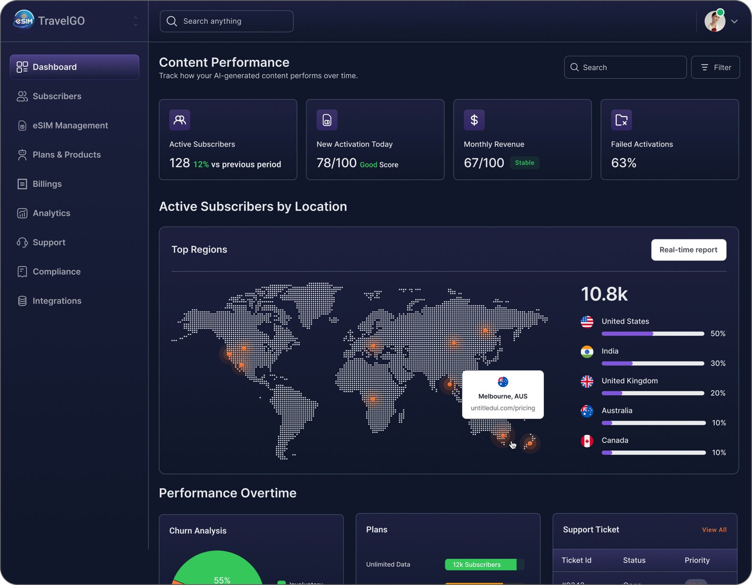Click the Failed Activations folder icon
Image resolution: width=752 pixels, height=585 pixels.
pyautogui.click(x=621, y=120)
